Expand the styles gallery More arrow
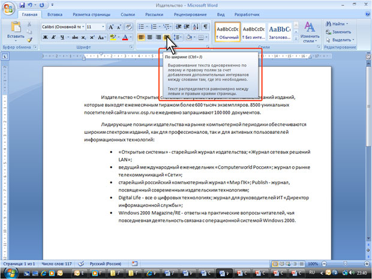The image size is (372, 279). pyautogui.click(x=296, y=38)
